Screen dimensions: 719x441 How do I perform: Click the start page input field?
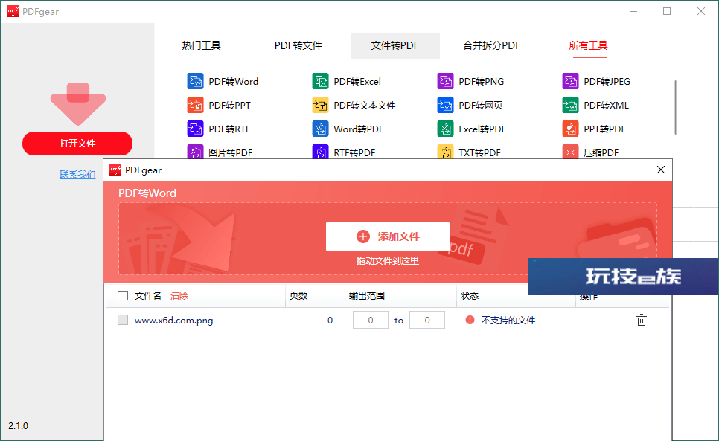[x=371, y=320]
